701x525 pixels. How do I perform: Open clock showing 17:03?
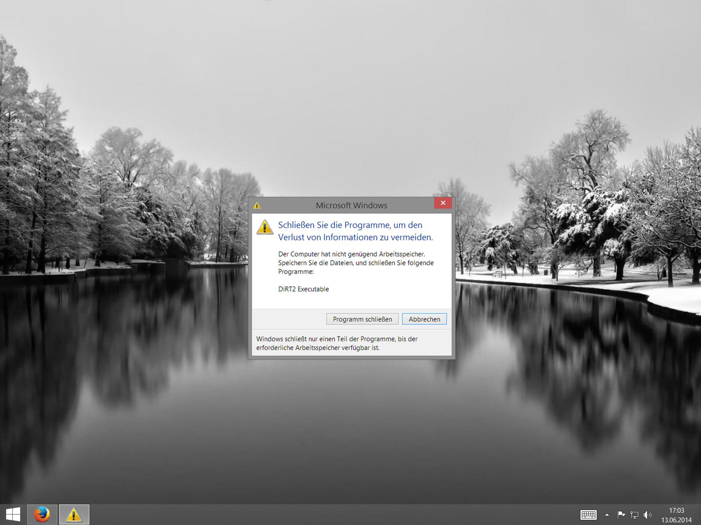click(x=676, y=515)
